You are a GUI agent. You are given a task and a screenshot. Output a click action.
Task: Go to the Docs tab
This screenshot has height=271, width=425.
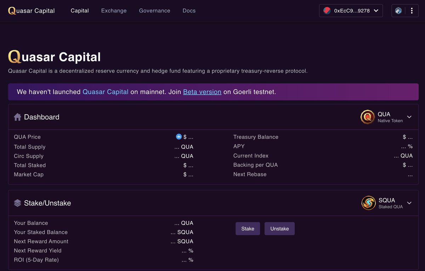click(x=189, y=11)
